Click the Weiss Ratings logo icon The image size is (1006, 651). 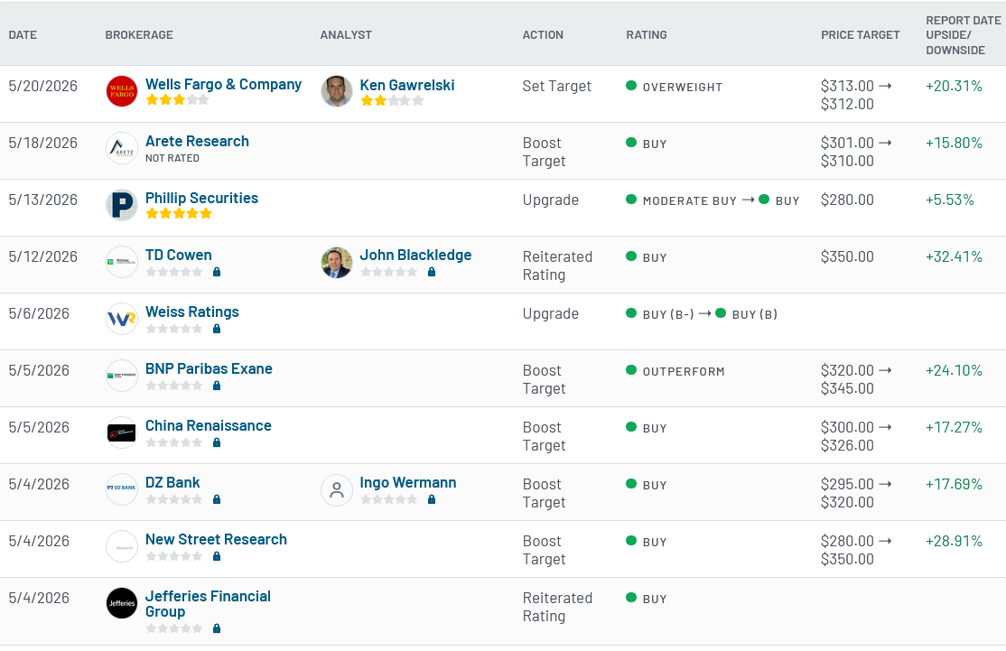[x=122, y=319]
